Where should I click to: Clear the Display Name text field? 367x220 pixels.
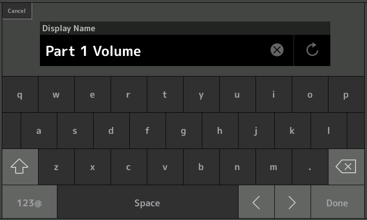pos(277,50)
